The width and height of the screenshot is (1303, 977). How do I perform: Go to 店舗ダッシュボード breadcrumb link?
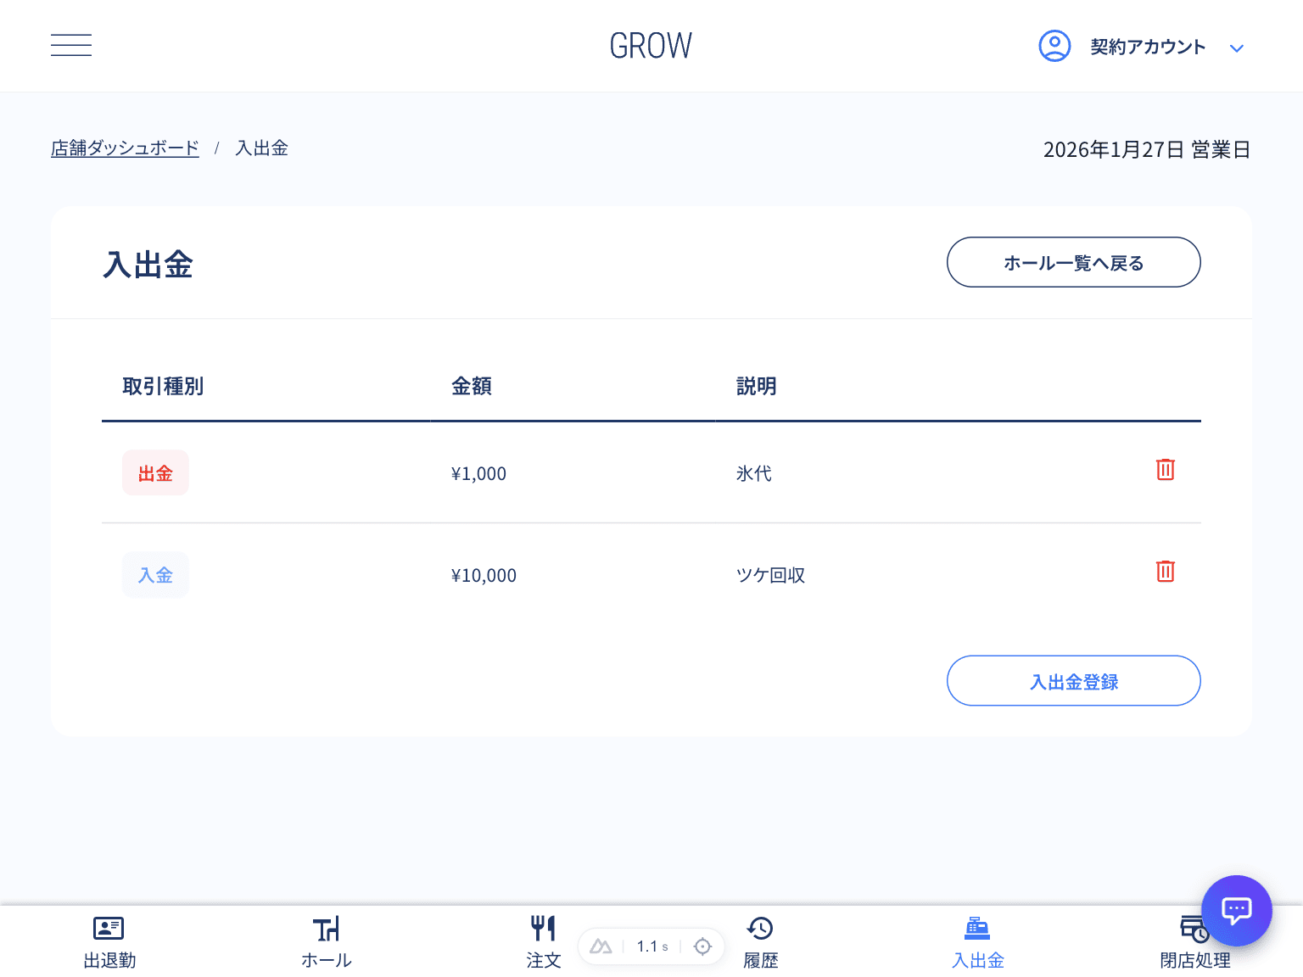[x=125, y=148]
